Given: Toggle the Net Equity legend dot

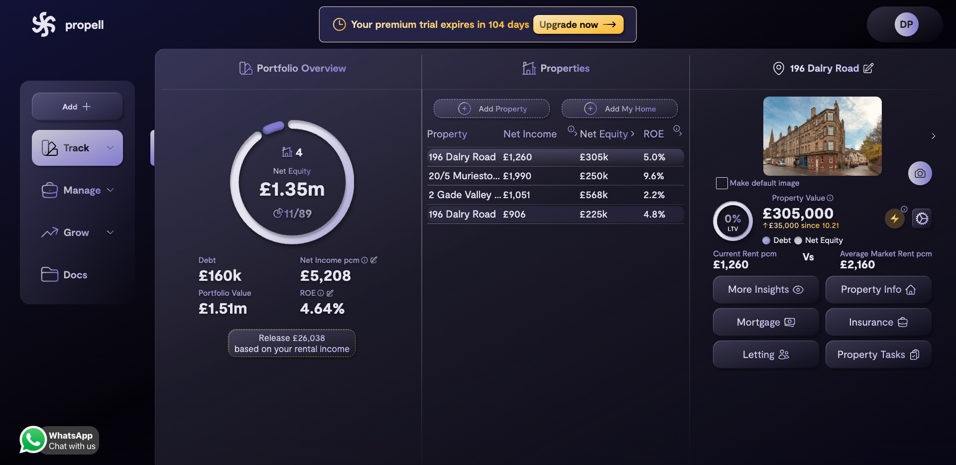Looking at the screenshot, I should (x=798, y=240).
